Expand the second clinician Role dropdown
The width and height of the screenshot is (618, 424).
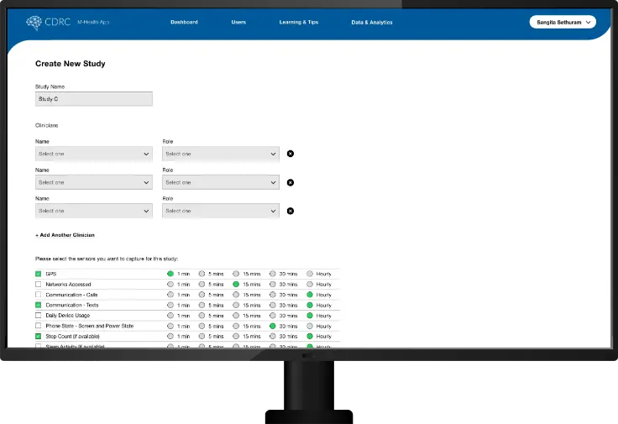[220, 182]
